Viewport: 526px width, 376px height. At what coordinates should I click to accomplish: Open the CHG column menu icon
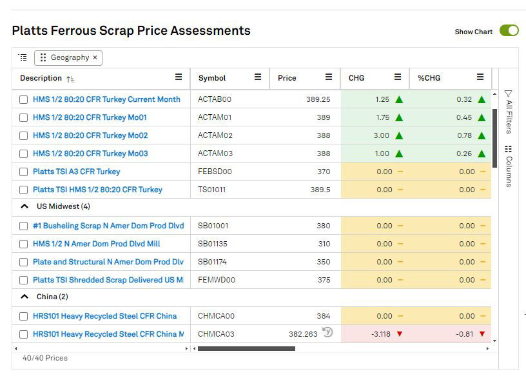[398, 77]
